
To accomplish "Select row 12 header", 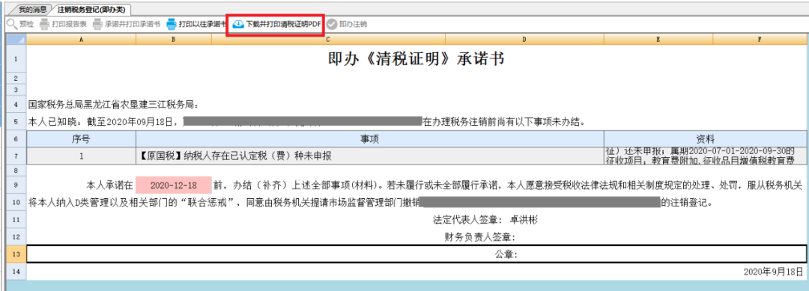I will pos(16,237).
